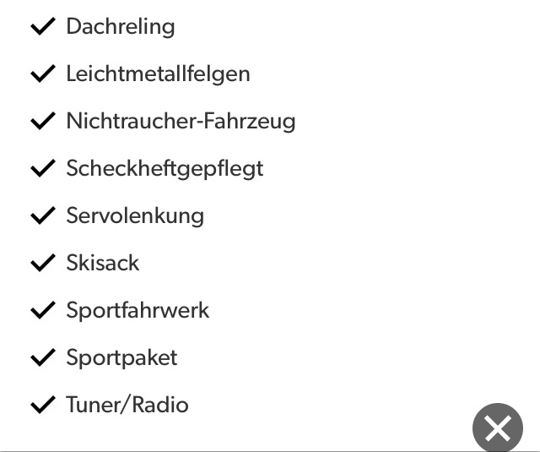
Task: Click the checkmark next to Leichtmetallfelgen
Action: (42, 74)
